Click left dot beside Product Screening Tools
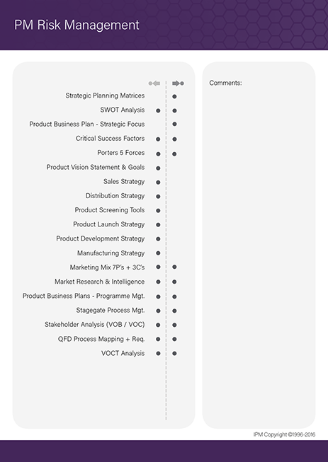 (x=158, y=211)
